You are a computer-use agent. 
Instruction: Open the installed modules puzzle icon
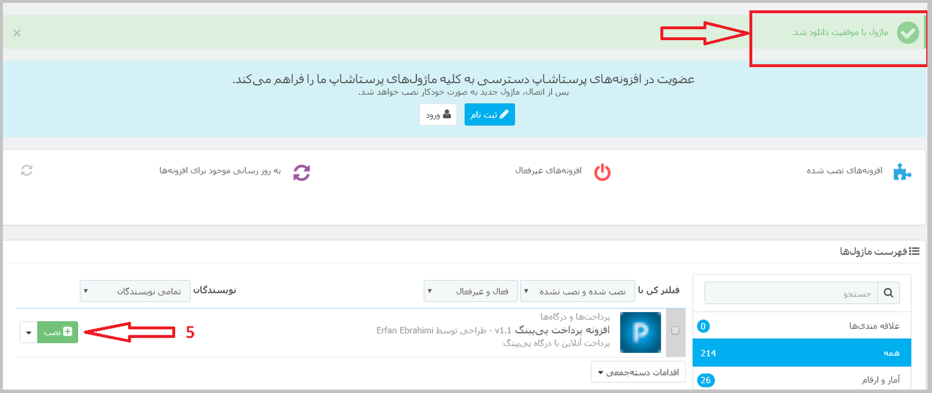(902, 172)
